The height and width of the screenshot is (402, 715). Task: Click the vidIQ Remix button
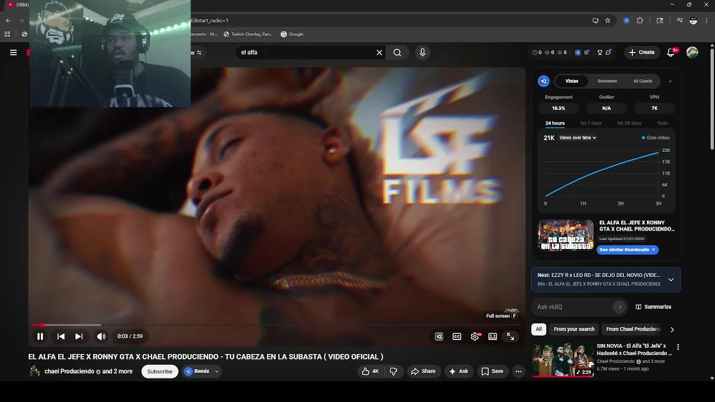197,371
